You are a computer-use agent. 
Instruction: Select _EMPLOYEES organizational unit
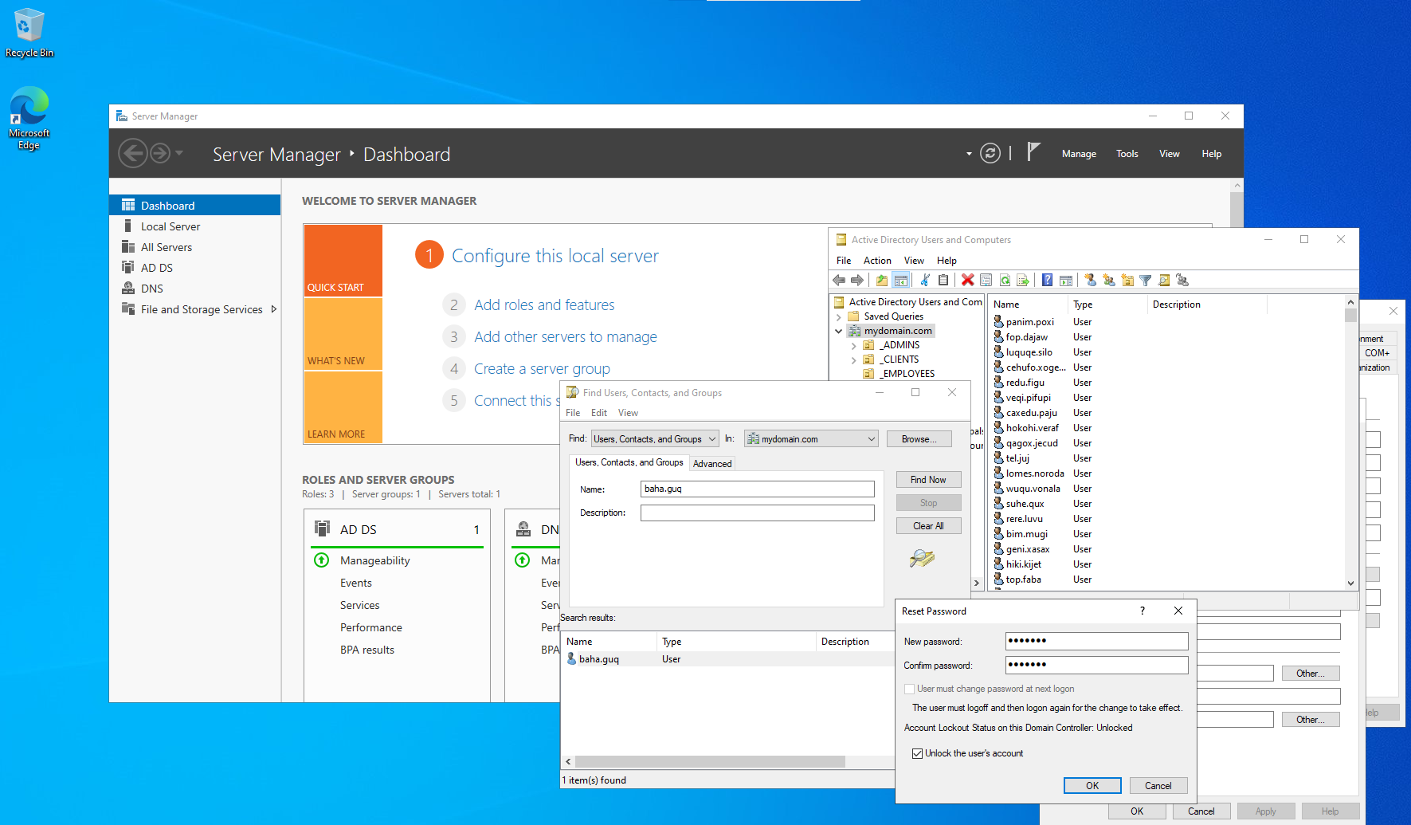tap(907, 374)
